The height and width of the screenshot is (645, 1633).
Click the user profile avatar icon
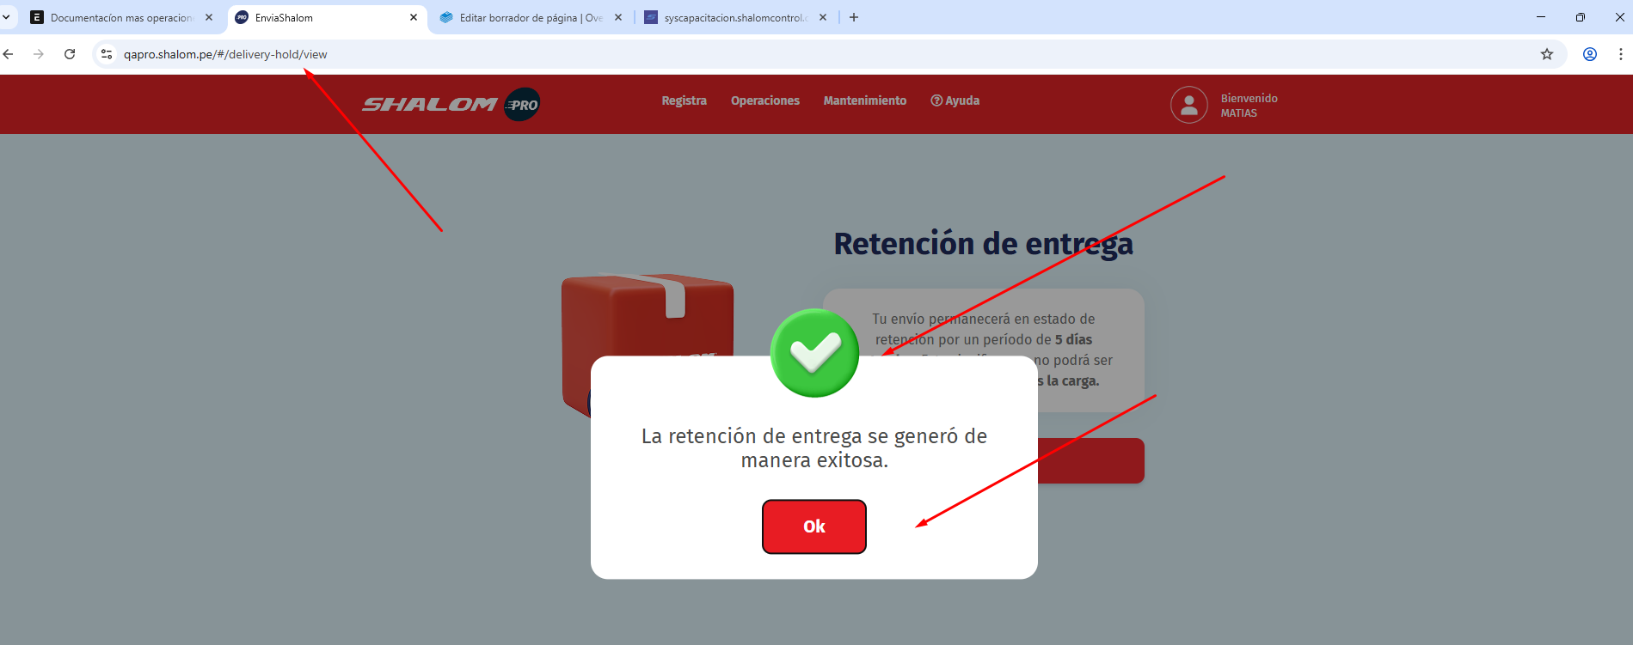tap(1188, 105)
